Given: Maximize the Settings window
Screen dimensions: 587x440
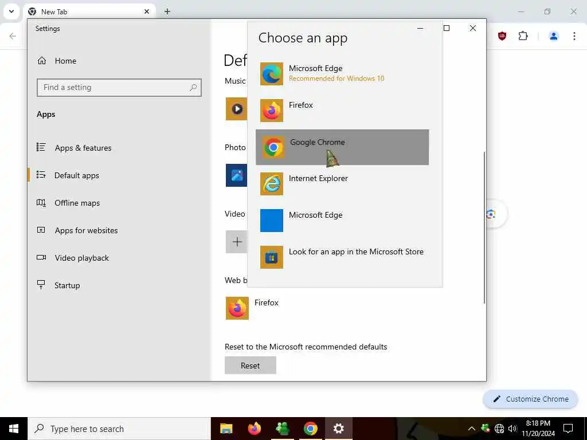Looking at the screenshot, I should coord(446,28).
